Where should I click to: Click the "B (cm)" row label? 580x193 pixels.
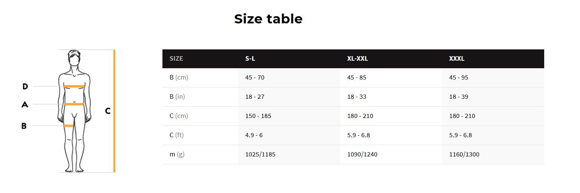pyautogui.click(x=179, y=78)
